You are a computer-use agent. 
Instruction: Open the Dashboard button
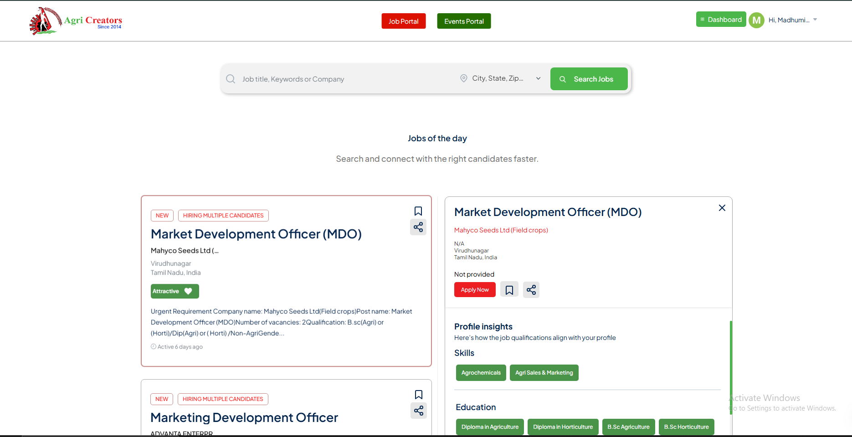[721, 20]
